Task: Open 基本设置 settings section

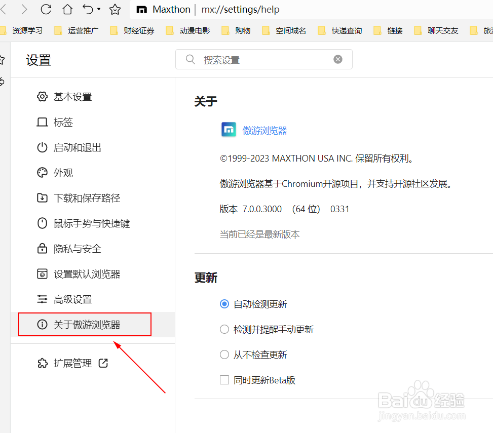Action: click(x=72, y=97)
